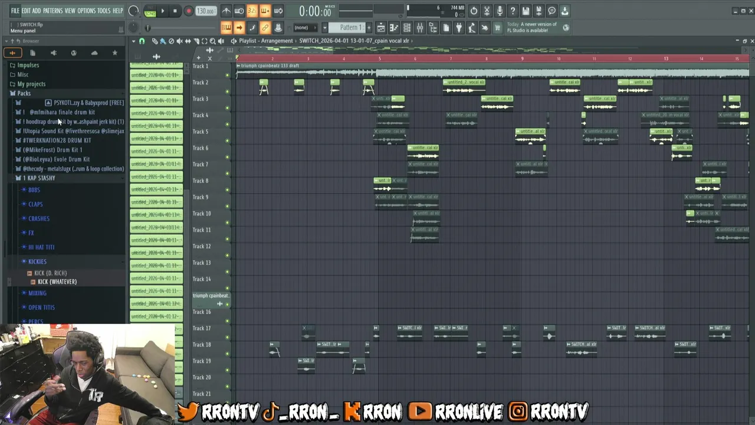
Task: Click the microphone one-click recording icon
Action: (x=500, y=11)
